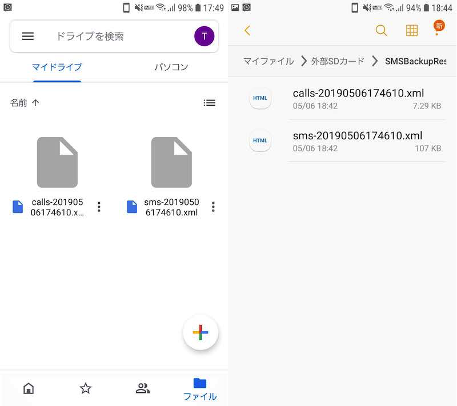The height and width of the screenshot is (406, 457).
Task: Go to the Home tab icon
Action: [x=29, y=388]
